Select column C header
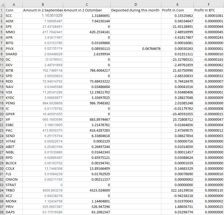The image size is (224, 215). [87, 5]
